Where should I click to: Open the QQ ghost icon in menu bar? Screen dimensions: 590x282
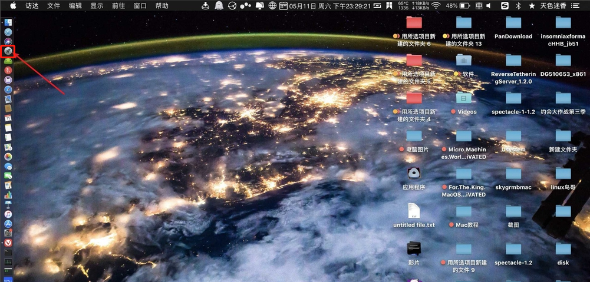tap(219, 6)
